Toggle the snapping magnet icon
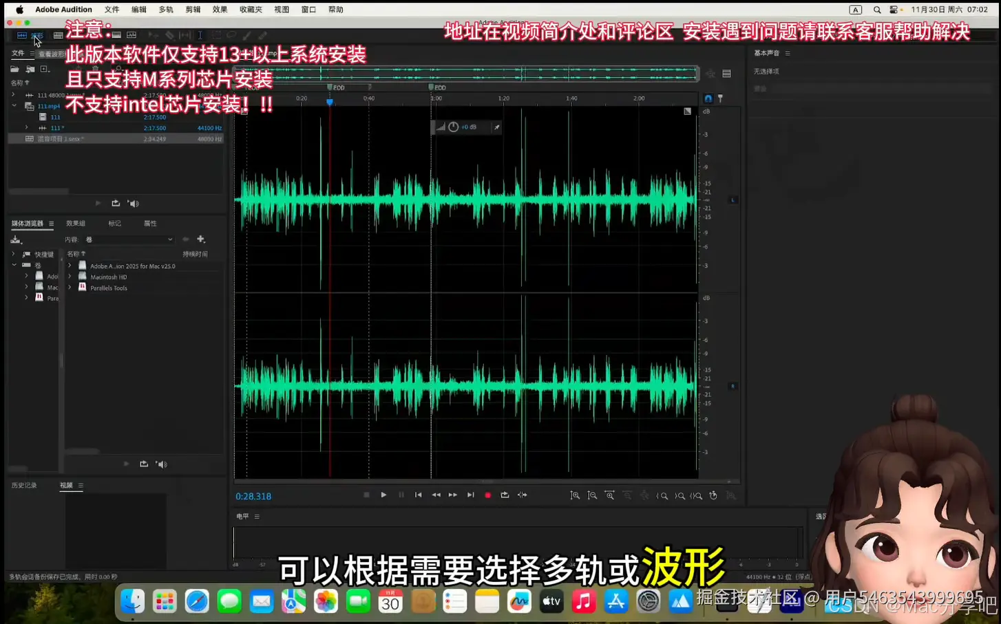Viewport: 1001px width, 624px height. [708, 98]
